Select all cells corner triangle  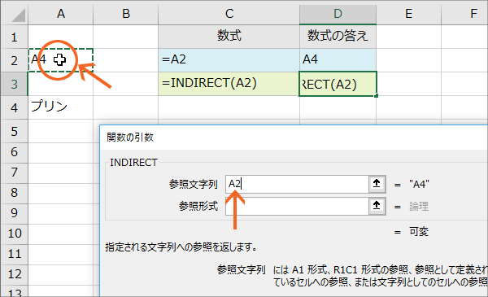19,15
